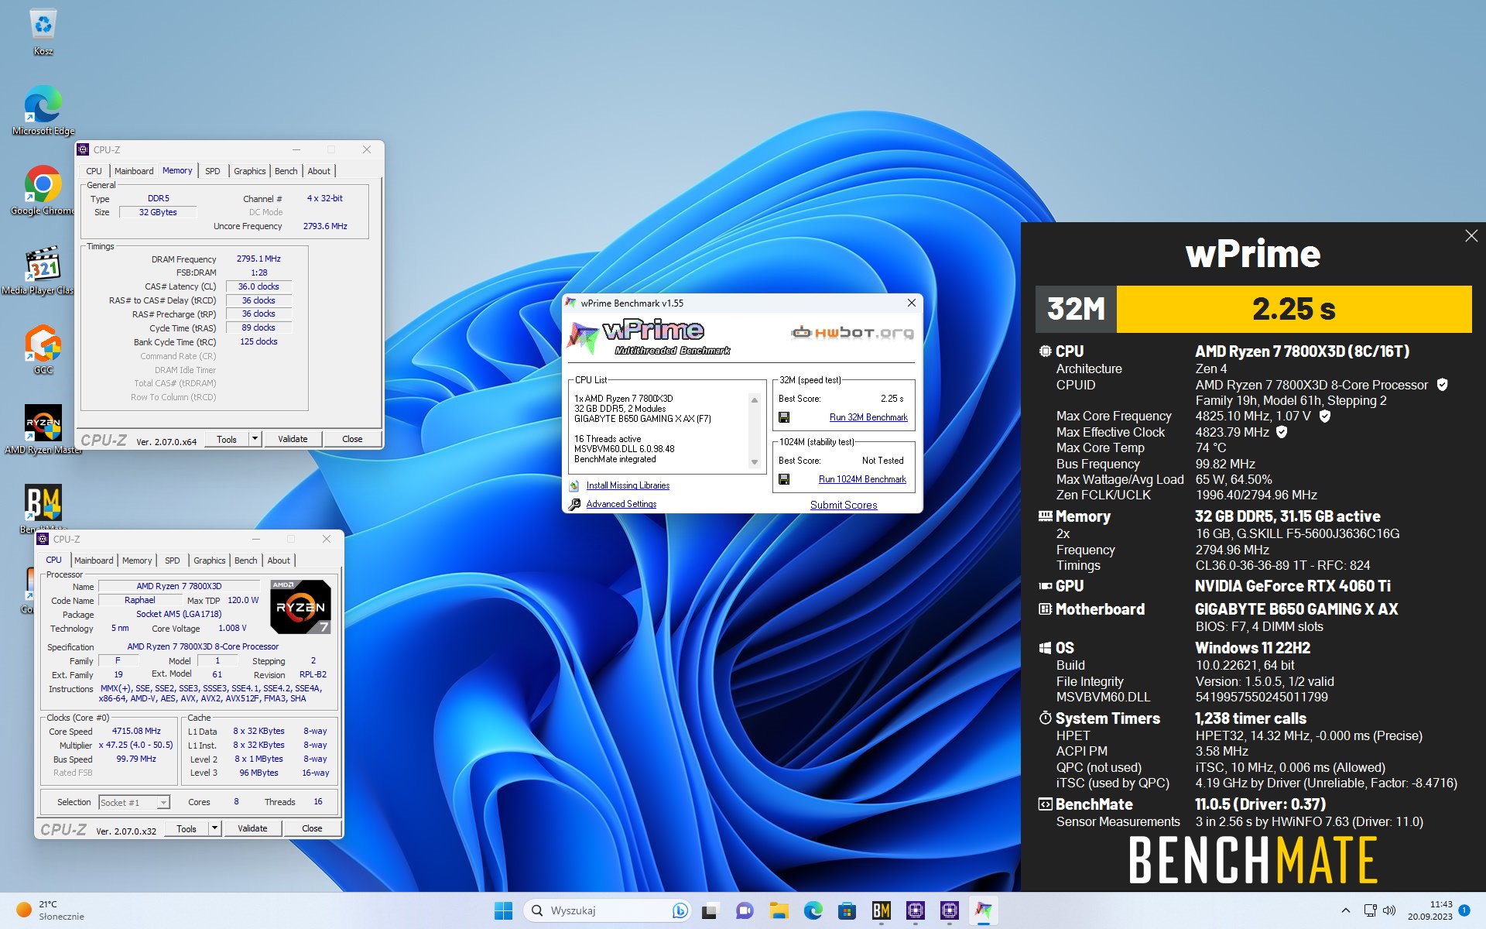Click the CPU List scroll-down arrow in wPrime
The height and width of the screenshot is (929, 1486).
pos(755,462)
